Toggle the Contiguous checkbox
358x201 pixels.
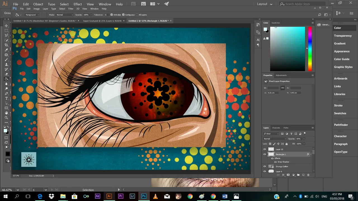tap(124, 15)
